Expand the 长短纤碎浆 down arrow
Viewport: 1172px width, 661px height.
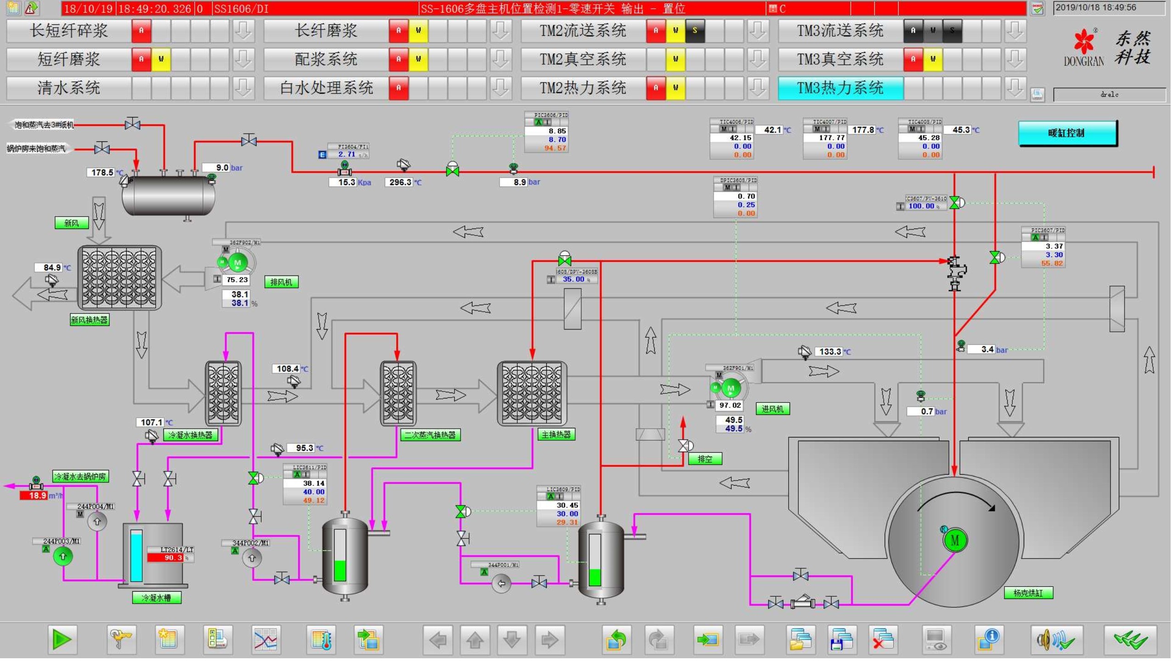coord(243,31)
